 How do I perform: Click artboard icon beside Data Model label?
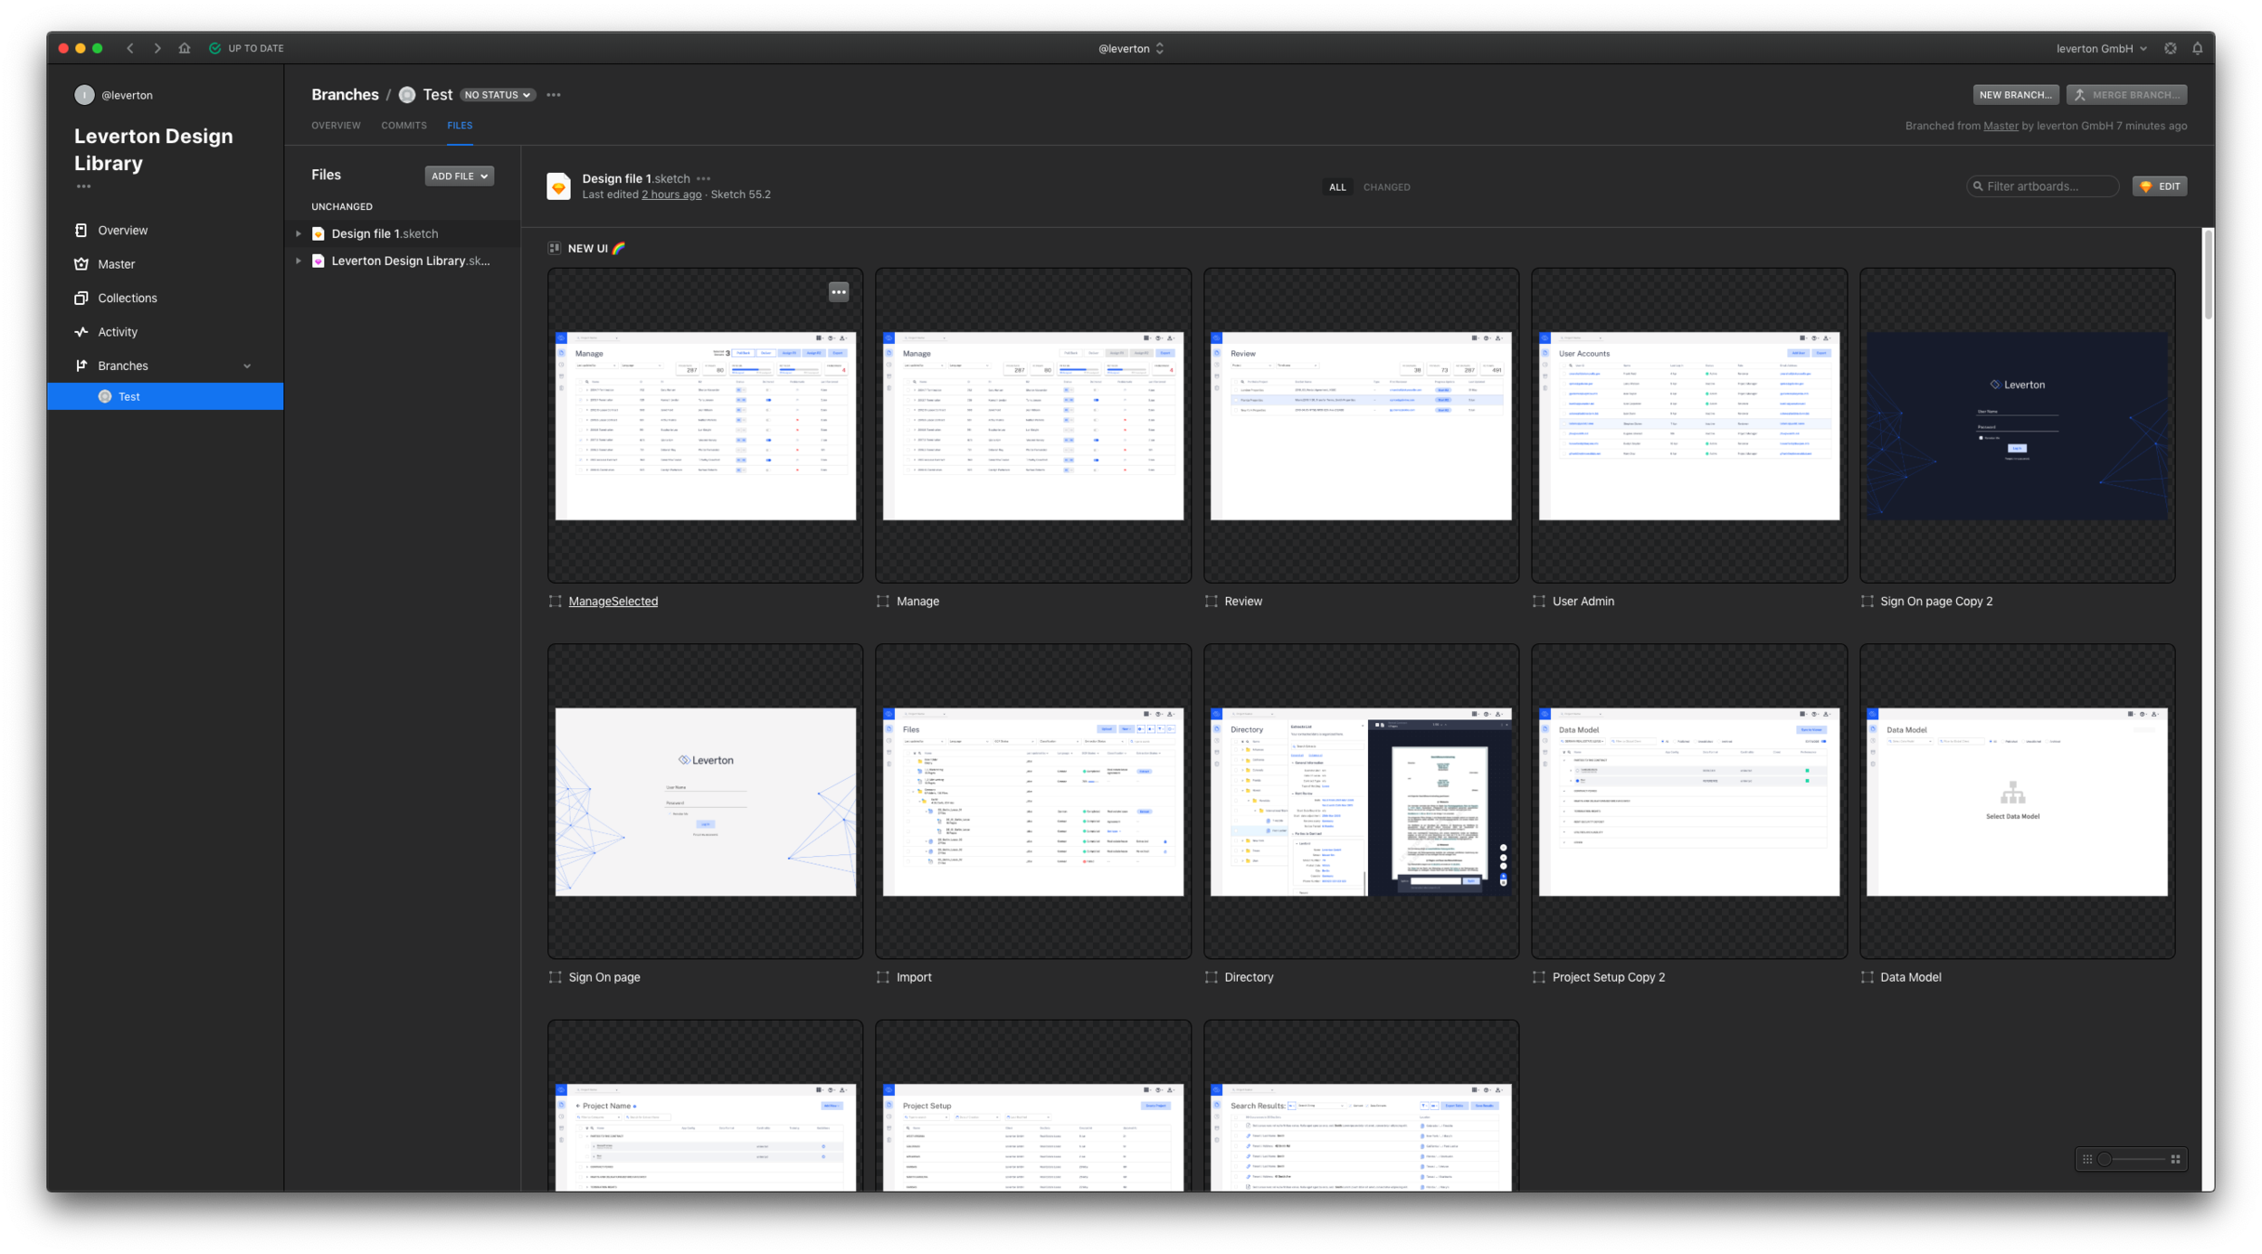coord(1868,977)
